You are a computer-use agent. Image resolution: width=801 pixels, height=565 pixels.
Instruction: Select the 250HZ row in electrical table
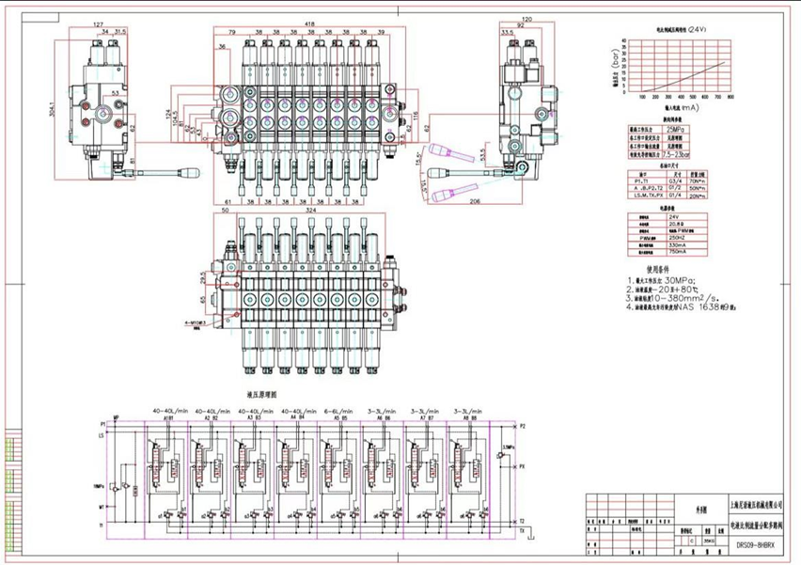coord(675,239)
